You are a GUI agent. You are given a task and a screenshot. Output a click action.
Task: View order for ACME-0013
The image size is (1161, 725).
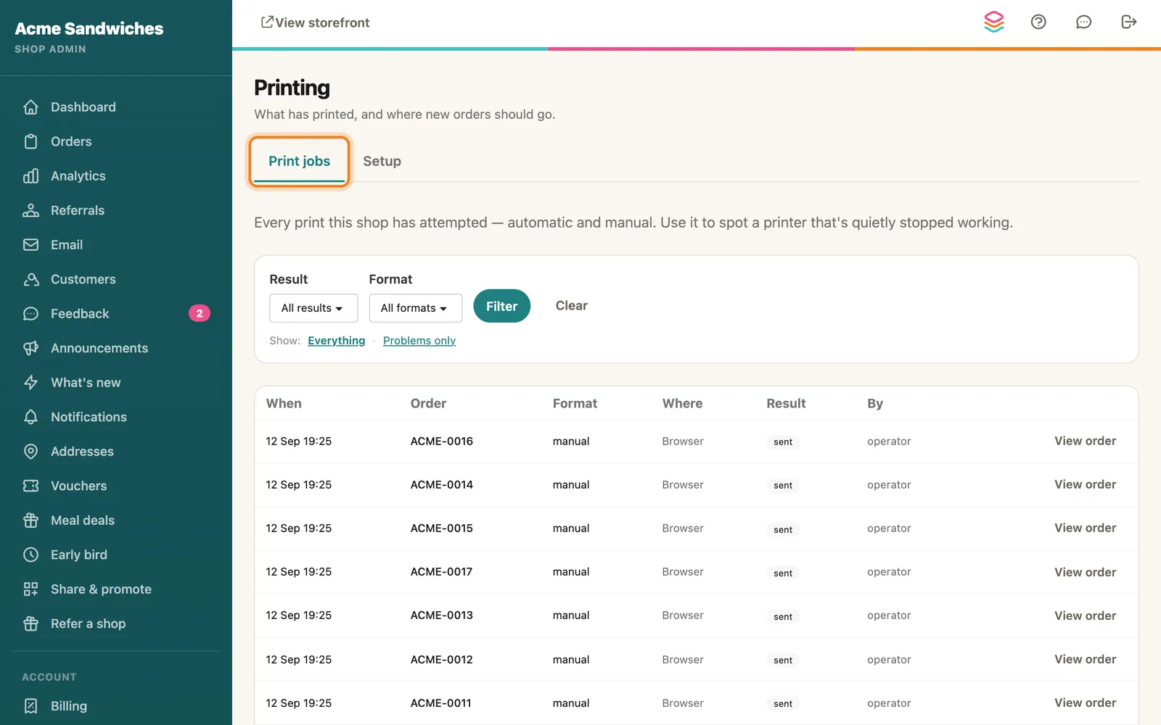coord(1085,616)
